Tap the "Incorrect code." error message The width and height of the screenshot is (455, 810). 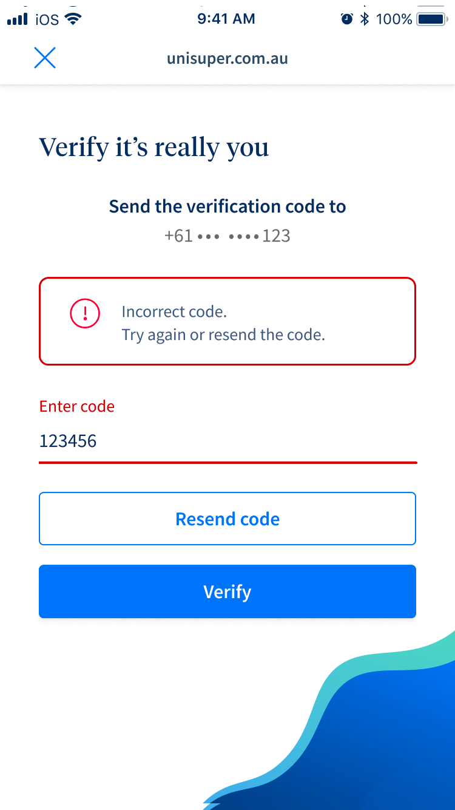tap(174, 311)
